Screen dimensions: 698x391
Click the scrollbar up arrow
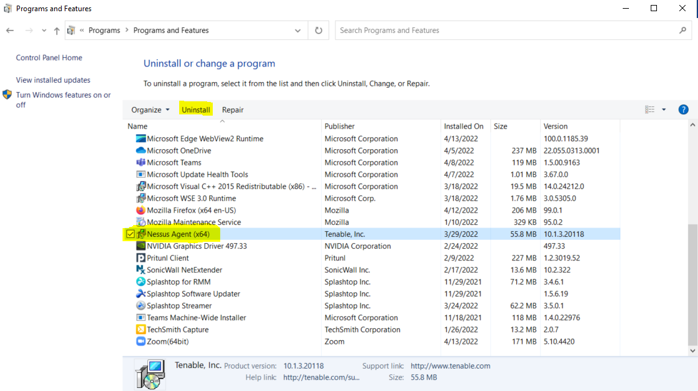pos(692,125)
